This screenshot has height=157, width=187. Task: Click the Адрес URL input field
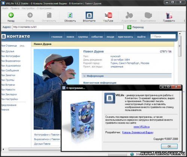pyautogui.click(x=68, y=27)
